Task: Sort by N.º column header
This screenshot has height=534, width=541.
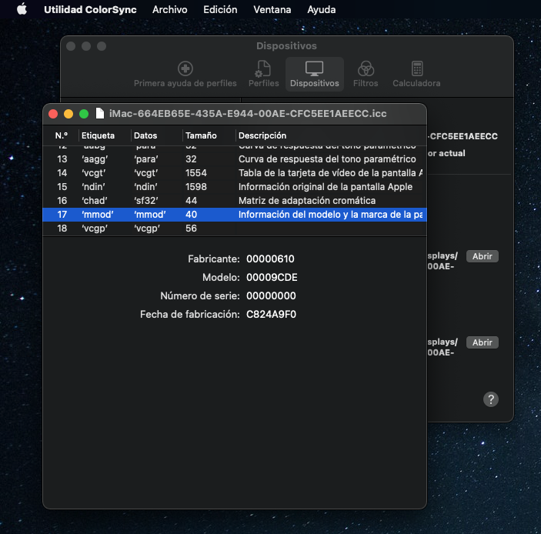Action: coord(61,135)
